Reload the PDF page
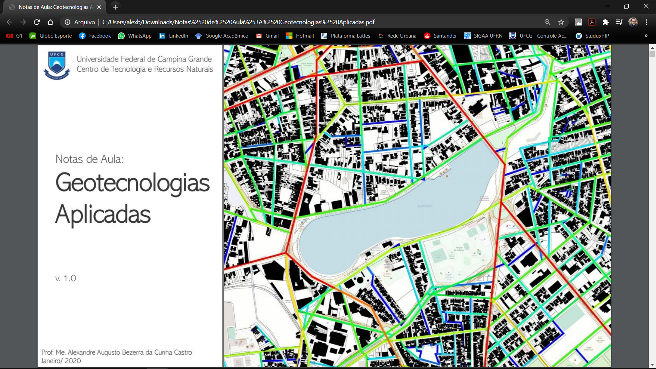 (x=36, y=22)
